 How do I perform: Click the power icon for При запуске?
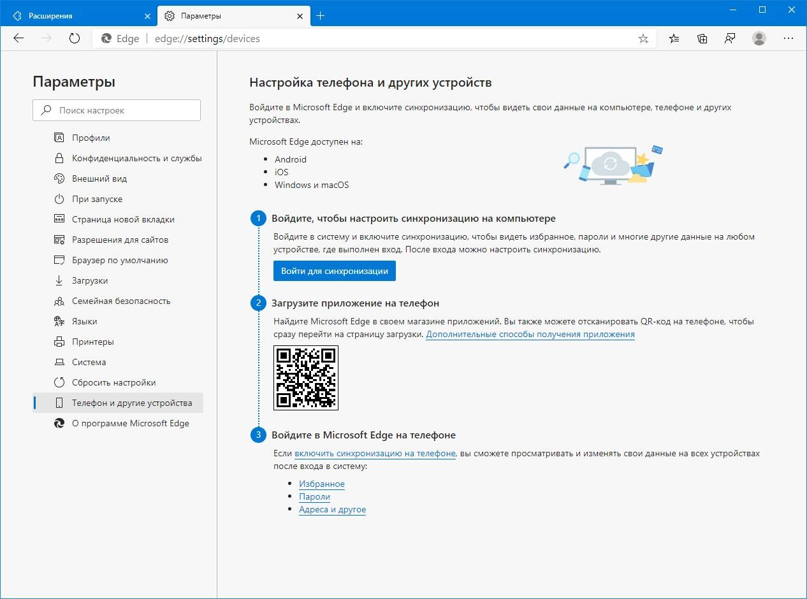point(59,199)
